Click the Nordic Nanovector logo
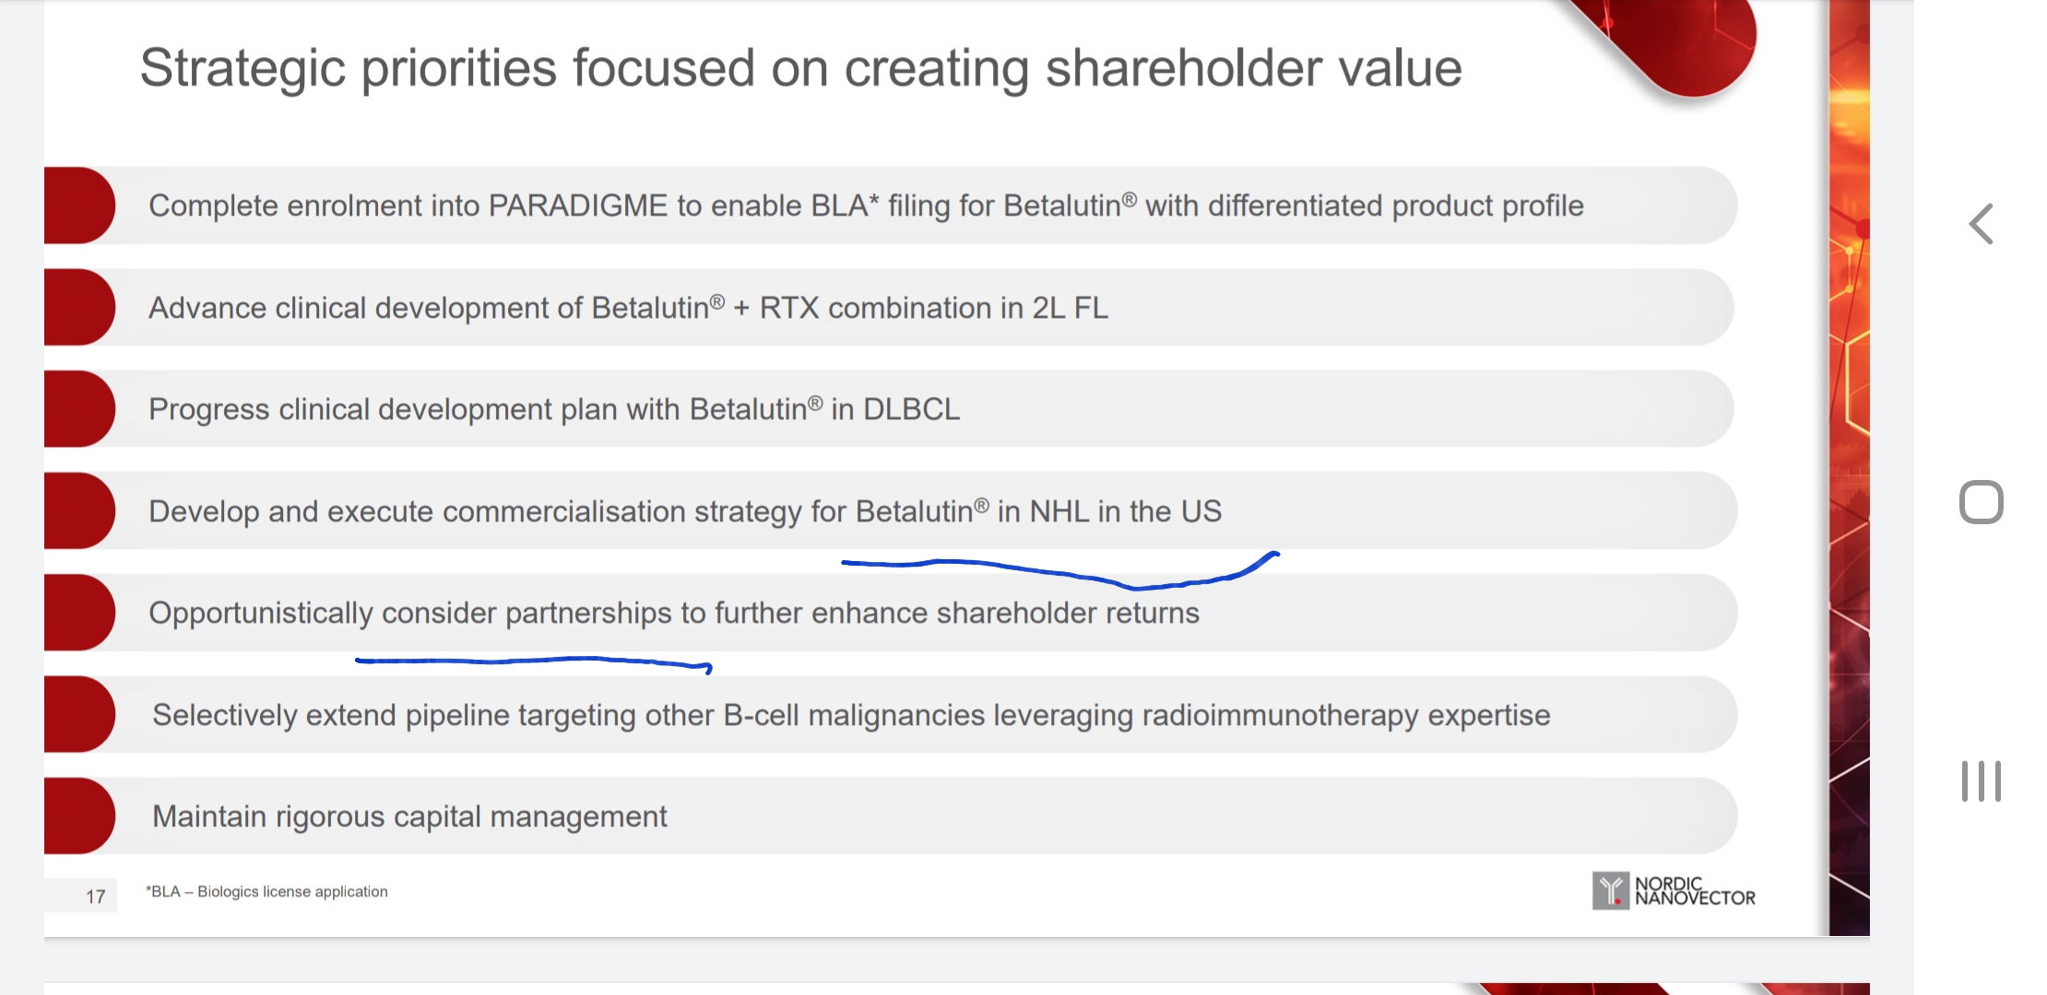This screenshot has width=2047, height=995. pyautogui.click(x=1674, y=891)
